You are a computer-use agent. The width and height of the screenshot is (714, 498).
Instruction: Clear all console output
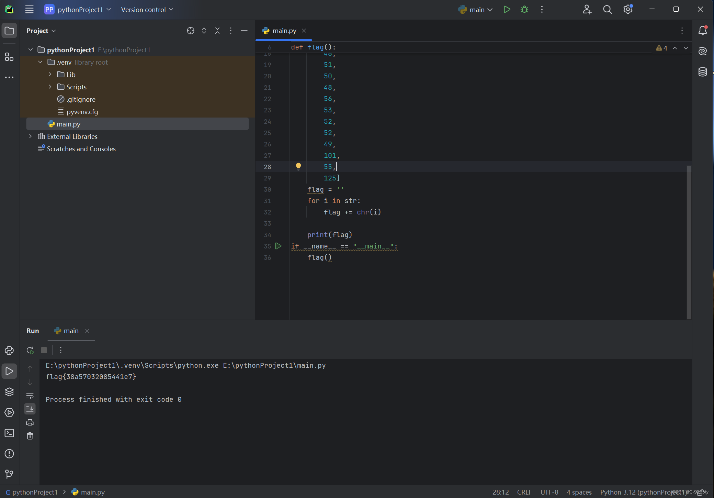point(30,436)
